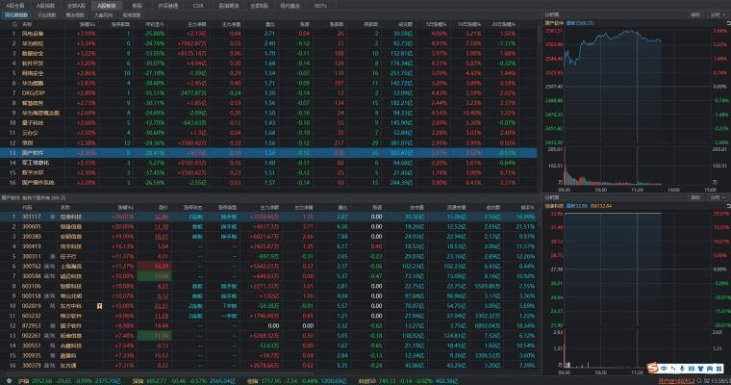Viewport: 731px width, 385px height.
Task: Select stock code 300419 row
Action: coord(268,246)
